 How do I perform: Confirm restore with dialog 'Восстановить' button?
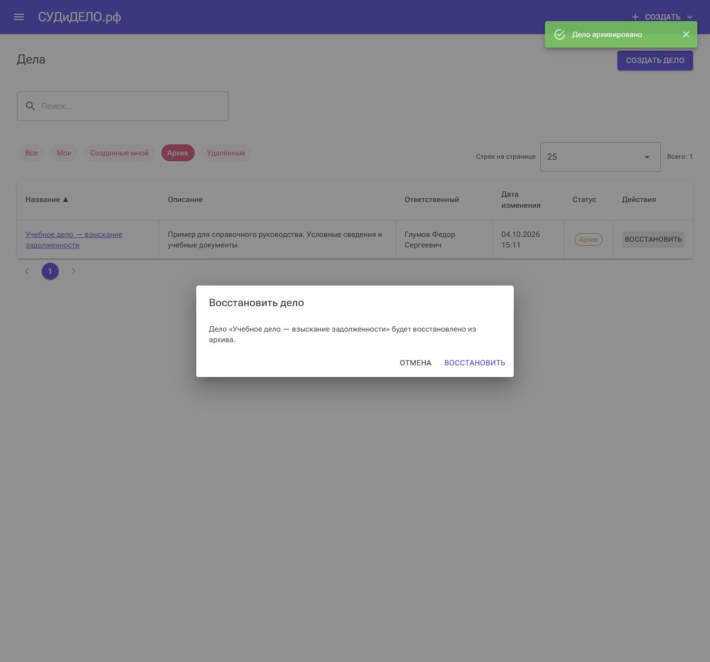click(475, 363)
